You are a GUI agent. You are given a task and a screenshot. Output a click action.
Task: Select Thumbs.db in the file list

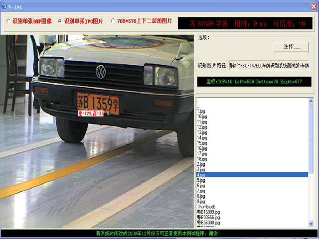point(206,207)
